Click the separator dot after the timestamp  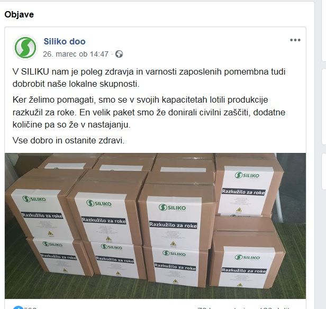pyautogui.click(x=112, y=54)
